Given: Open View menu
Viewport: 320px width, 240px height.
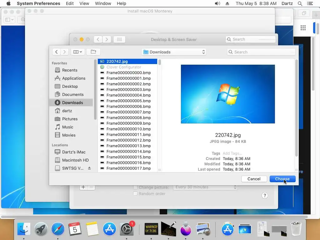Looking at the screenshot, I should pyautogui.click(x=84, y=3).
